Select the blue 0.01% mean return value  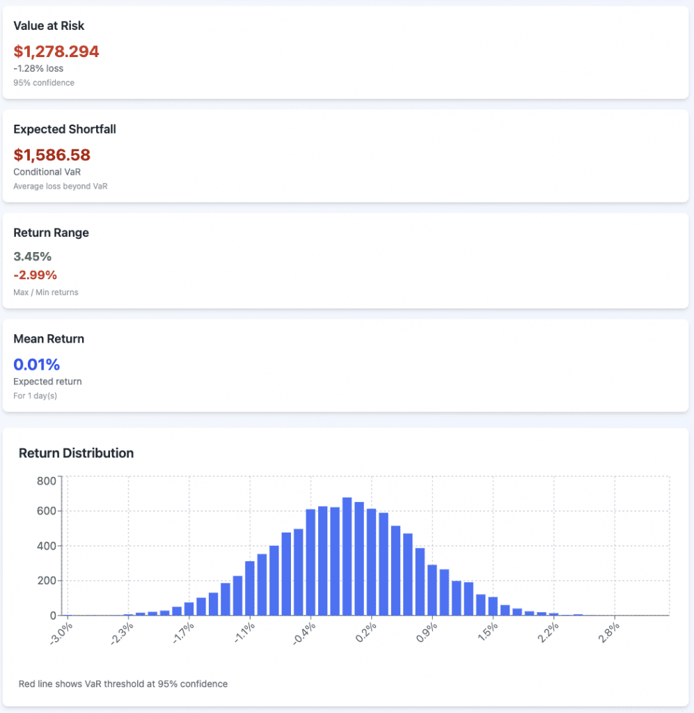click(x=37, y=364)
